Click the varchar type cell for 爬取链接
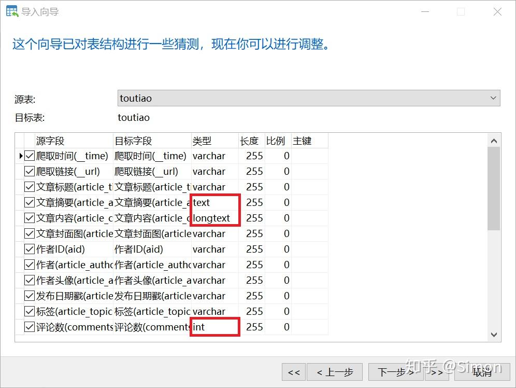The height and width of the screenshot is (388, 516). (x=214, y=171)
